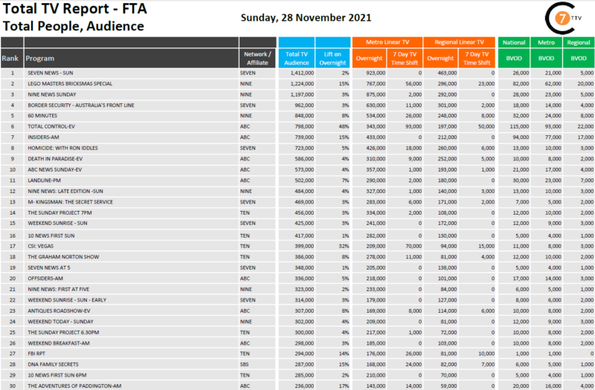Click the TOTAL CONTROL-EV program entry
The width and height of the screenshot is (595, 390).
[54, 128]
